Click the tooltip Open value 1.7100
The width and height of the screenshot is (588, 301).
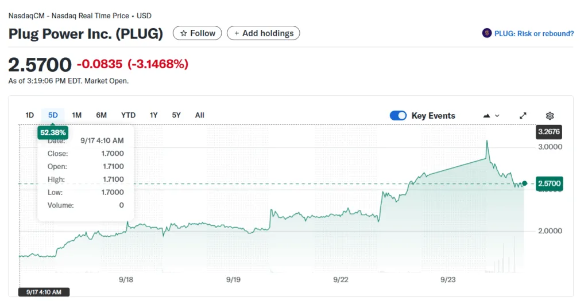[113, 167]
